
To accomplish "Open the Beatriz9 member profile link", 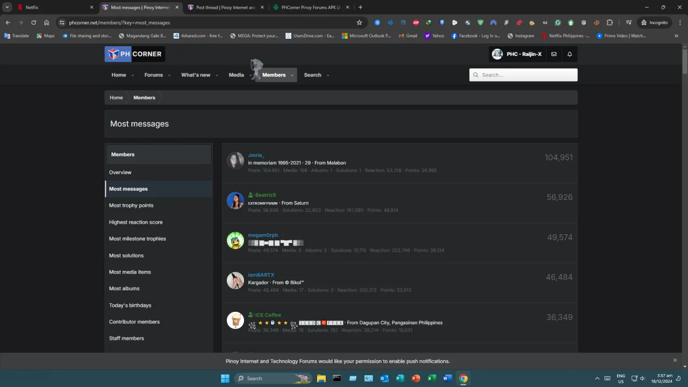I will click(266, 195).
